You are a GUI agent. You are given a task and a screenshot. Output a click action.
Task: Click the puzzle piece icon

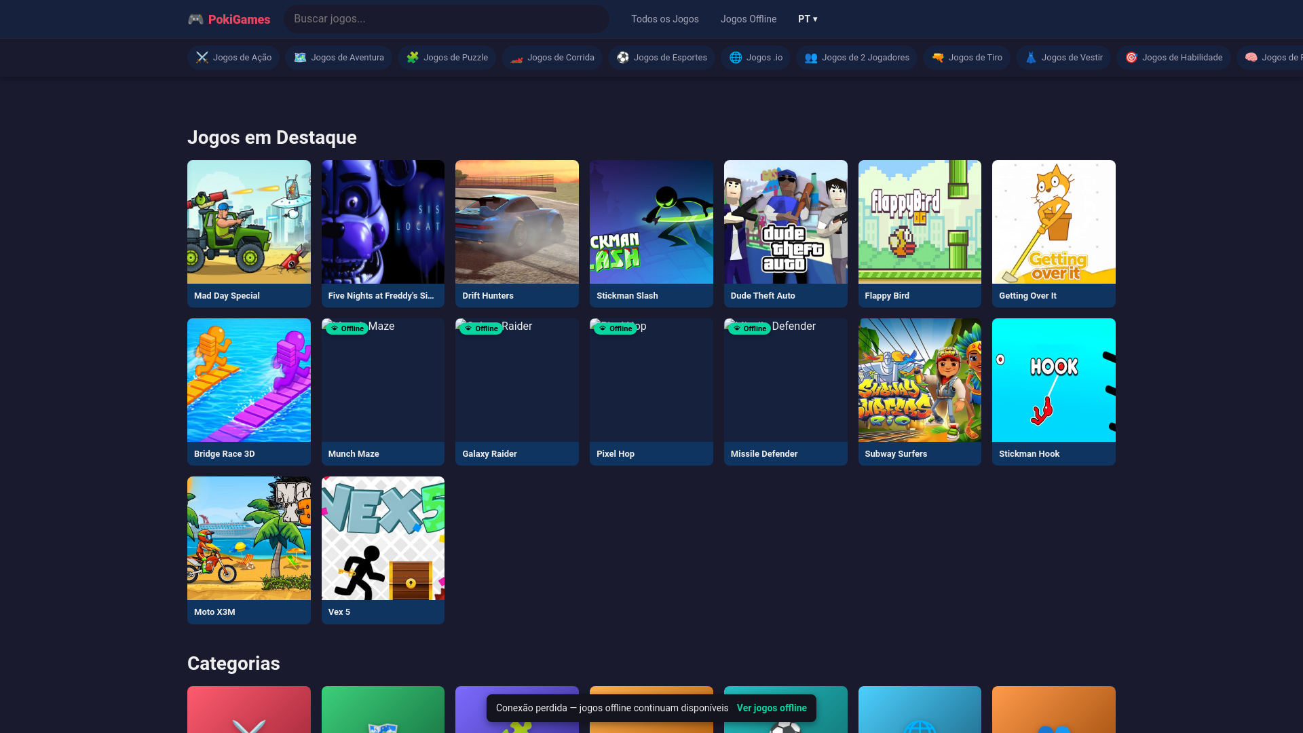pos(413,58)
